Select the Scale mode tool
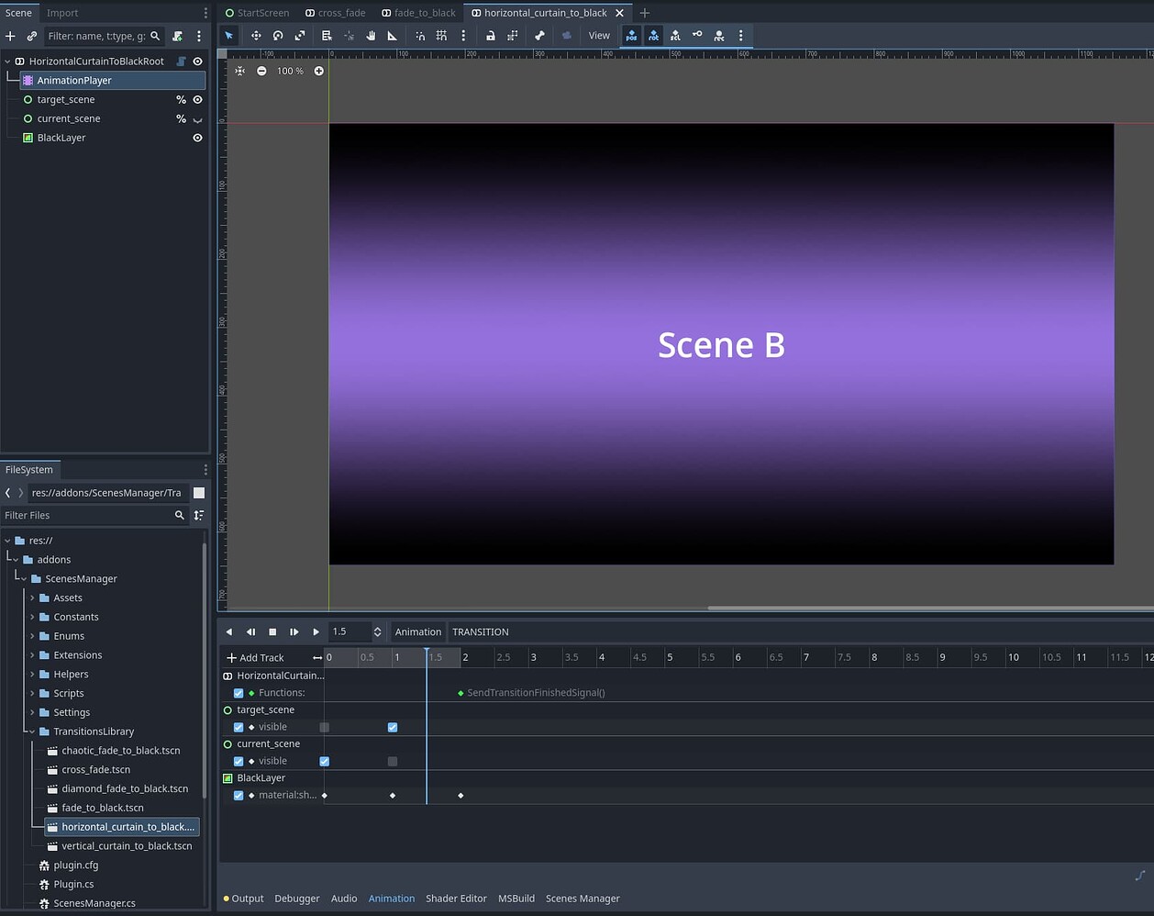 pyautogui.click(x=300, y=35)
